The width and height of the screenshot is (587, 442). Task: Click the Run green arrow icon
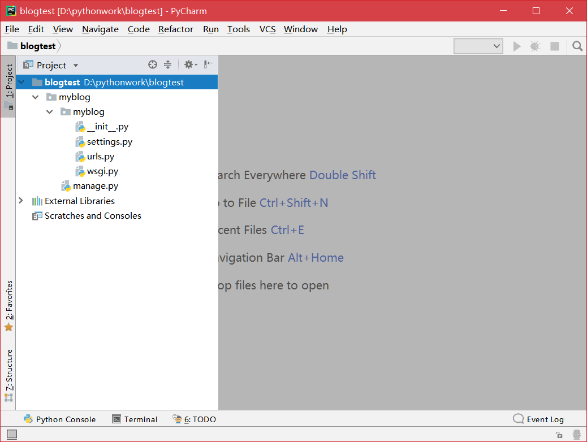pyautogui.click(x=517, y=46)
